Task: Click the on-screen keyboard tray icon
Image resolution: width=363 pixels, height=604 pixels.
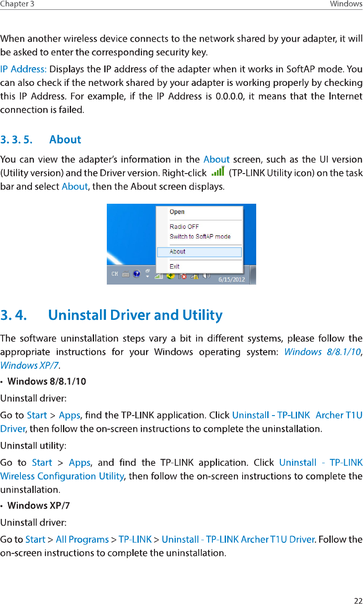Action: tap(126, 274)
